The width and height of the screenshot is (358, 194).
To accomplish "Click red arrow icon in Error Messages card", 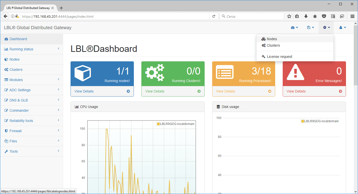I will click(x=340, y=91).
